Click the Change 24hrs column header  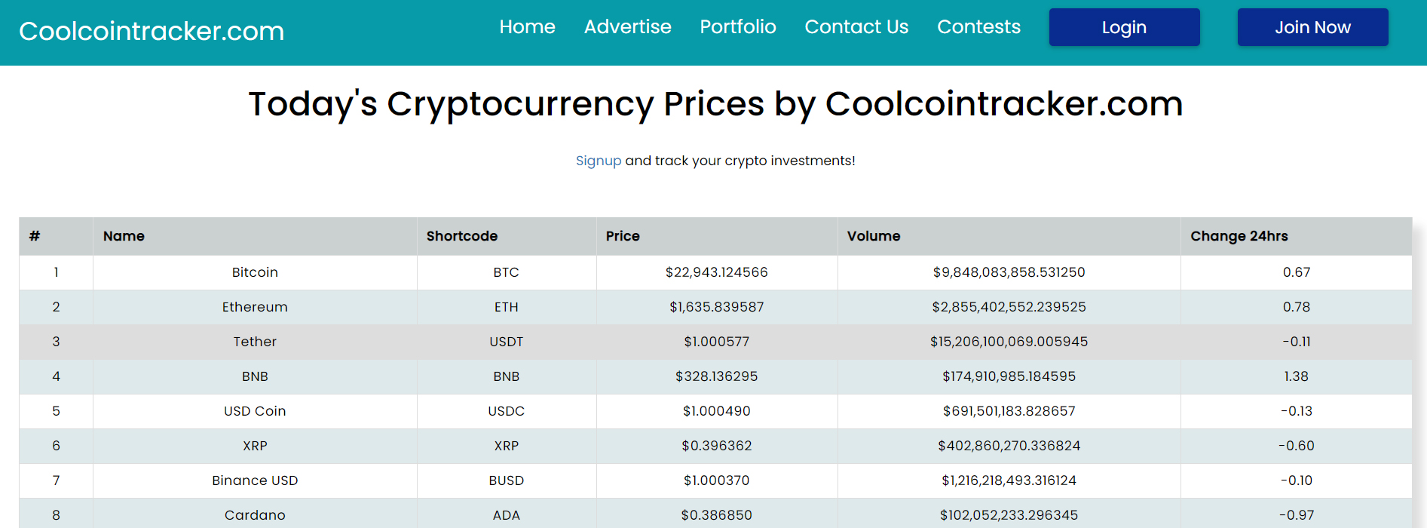pyautogui.click(x=1239, y=236)
